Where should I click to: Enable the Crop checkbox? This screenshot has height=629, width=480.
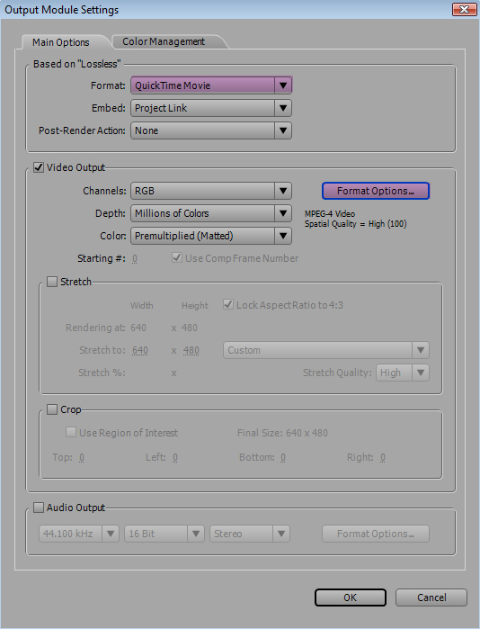pyautogui.click(x=52, y=409)
